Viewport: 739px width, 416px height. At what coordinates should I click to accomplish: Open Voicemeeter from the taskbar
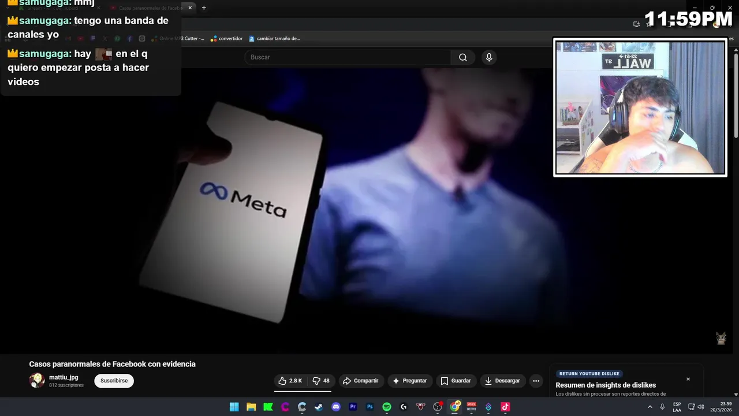click(472, 407)
